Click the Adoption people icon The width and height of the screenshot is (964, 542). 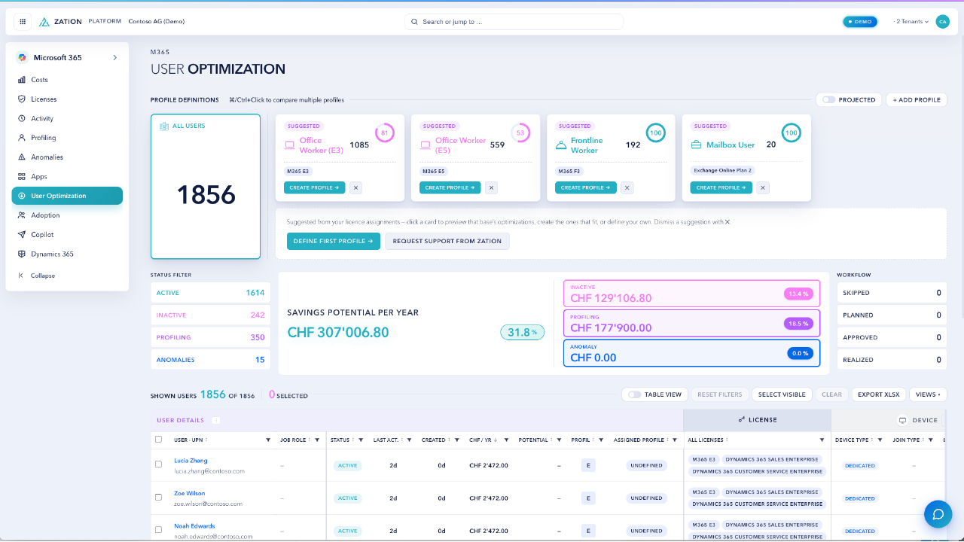[22, 215]
